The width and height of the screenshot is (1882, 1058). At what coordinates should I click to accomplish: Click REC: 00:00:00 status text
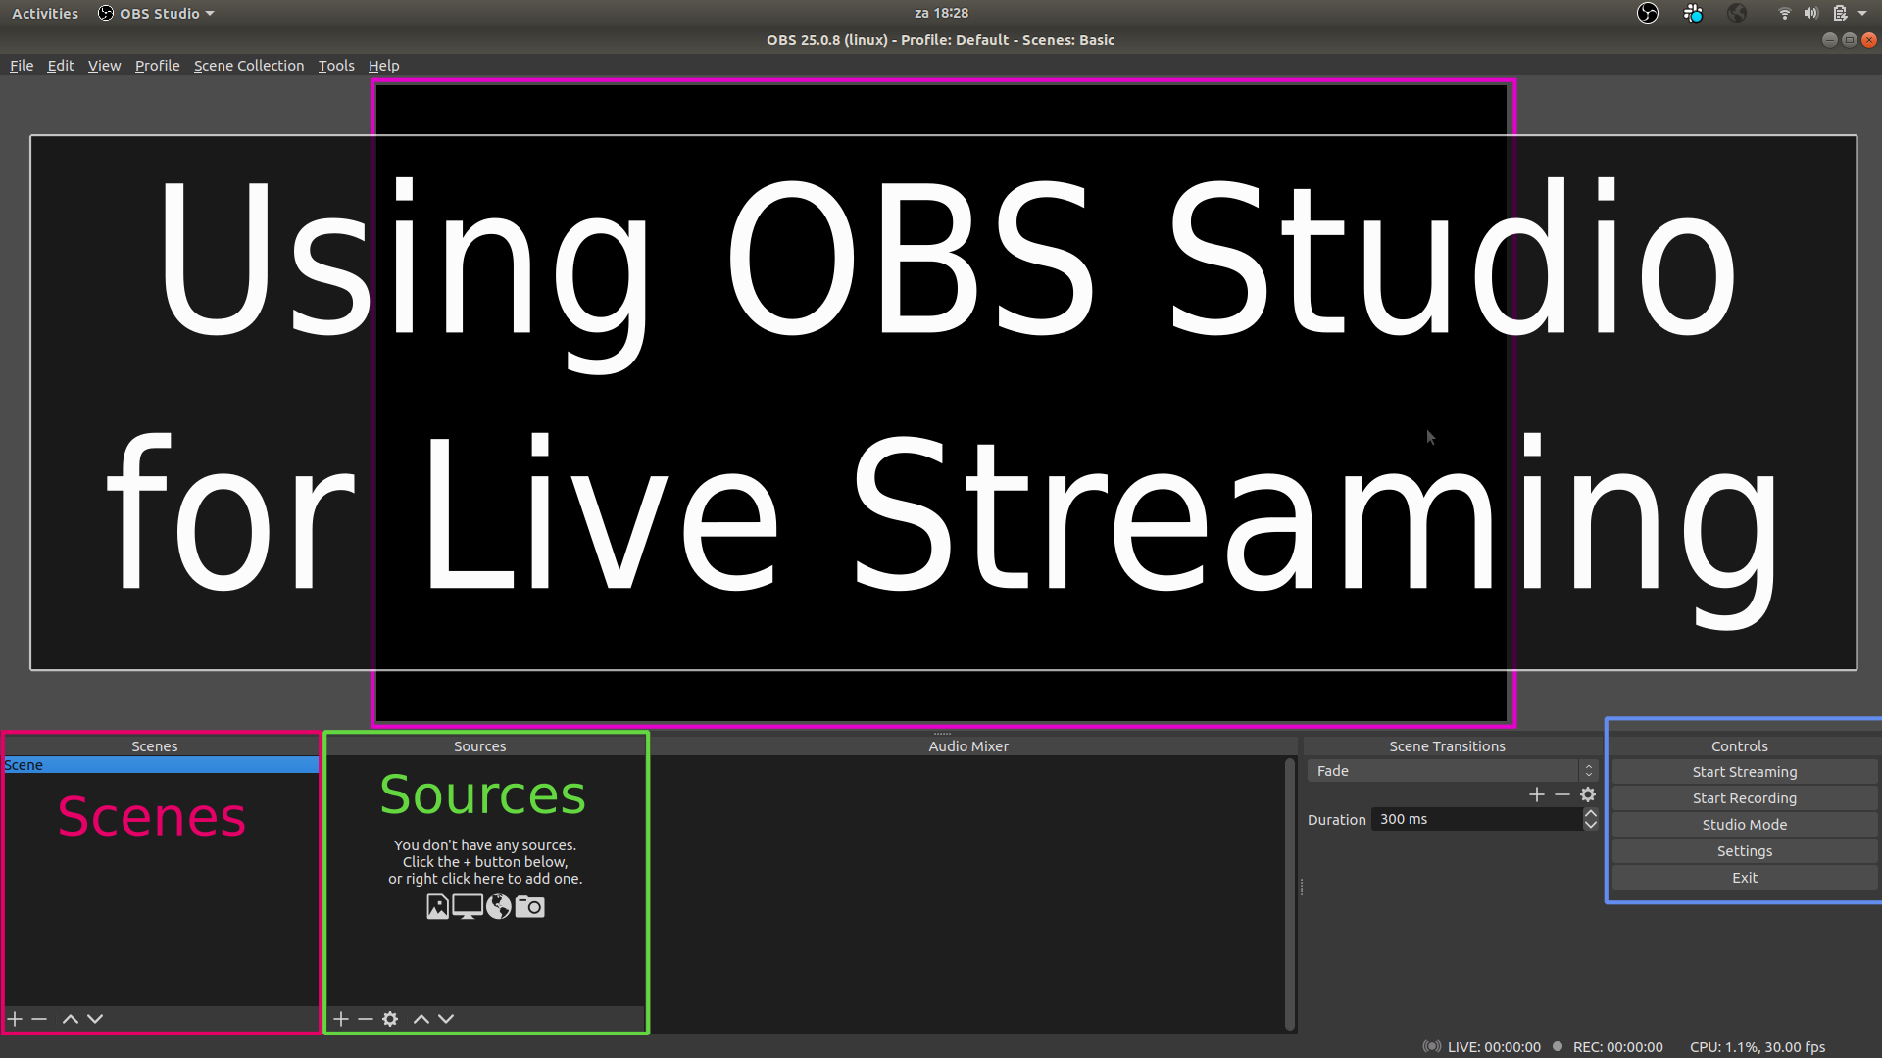[1617, 1047]
